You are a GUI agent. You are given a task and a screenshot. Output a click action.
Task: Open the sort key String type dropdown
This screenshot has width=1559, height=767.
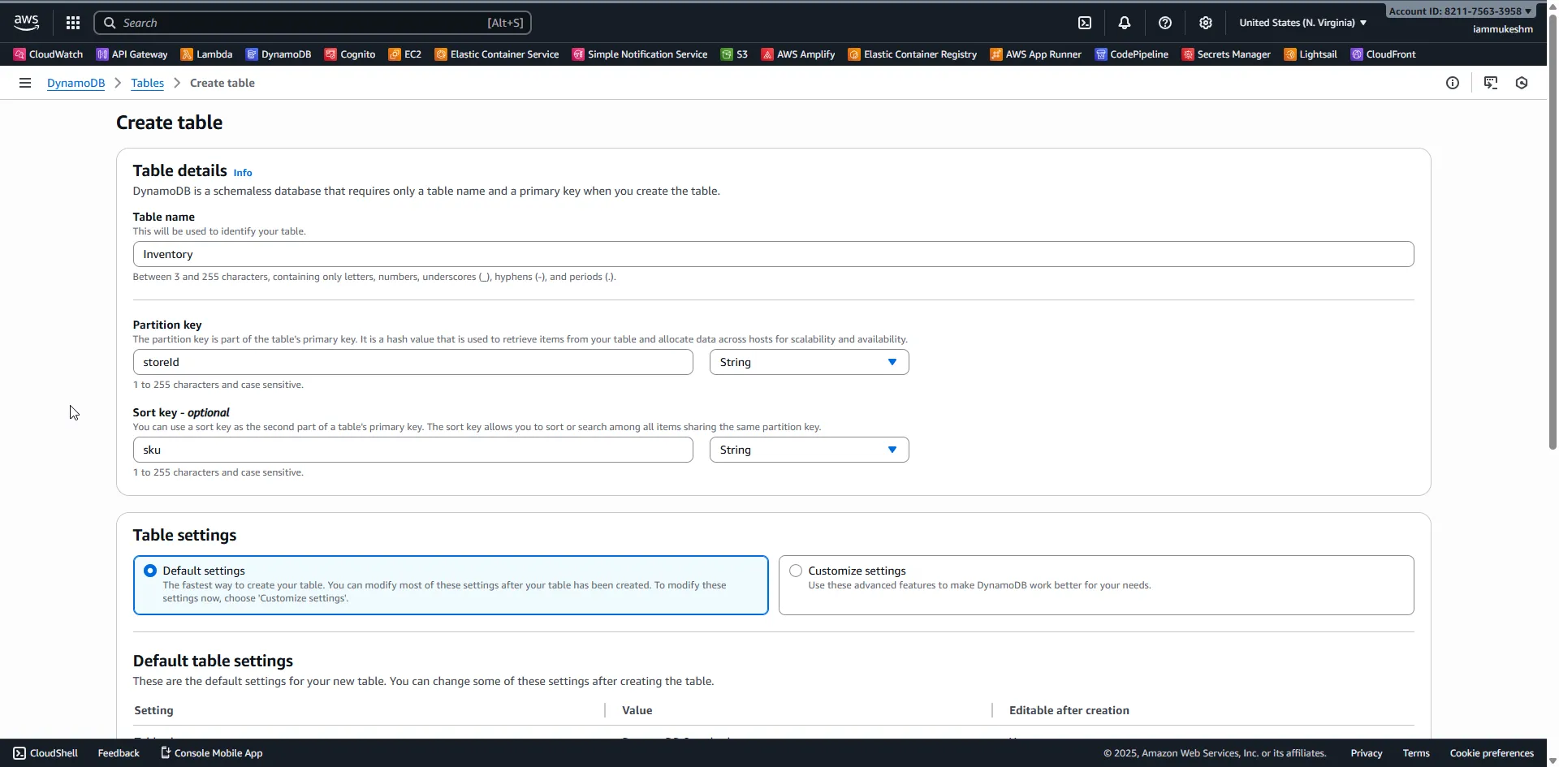(x=809, y=450)
